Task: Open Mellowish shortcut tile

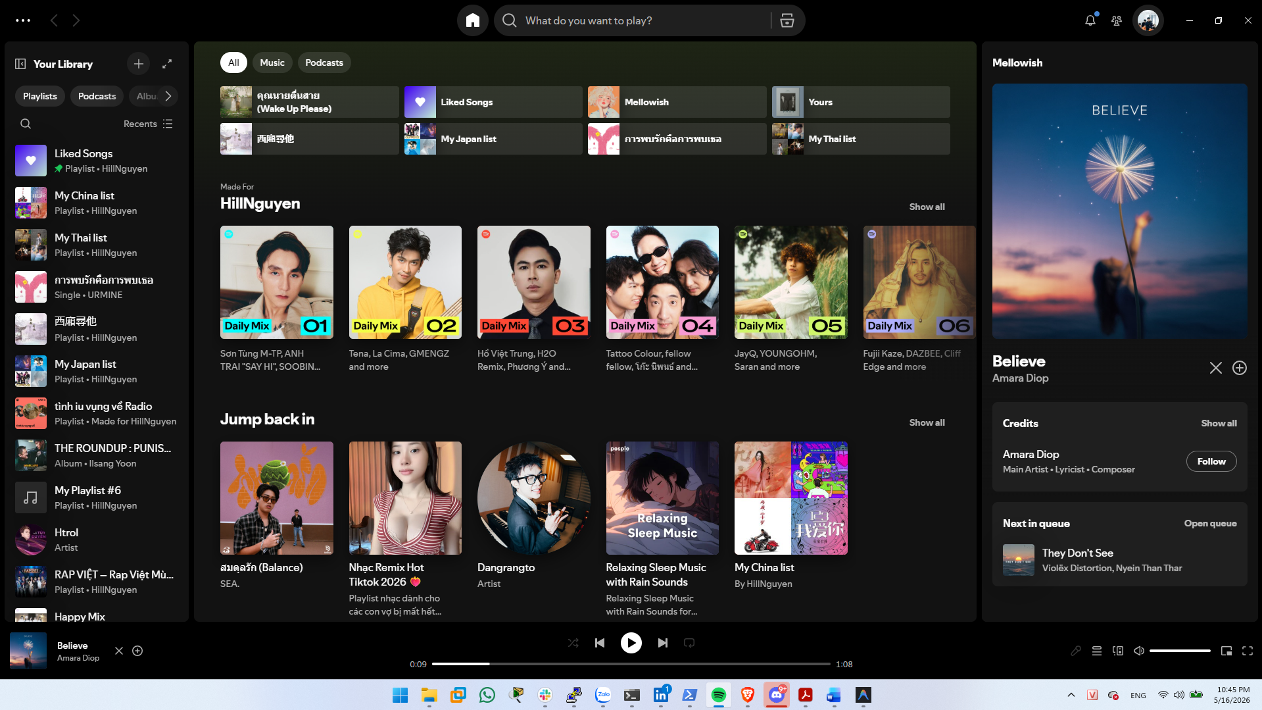Action: (x=677, y=102)
